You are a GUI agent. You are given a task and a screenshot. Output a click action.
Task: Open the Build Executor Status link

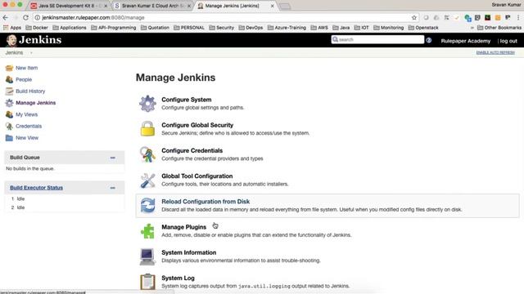tap(36, 188)
